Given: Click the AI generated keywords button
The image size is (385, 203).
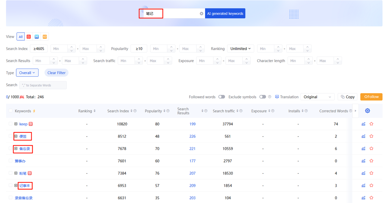Looking at the screenshot, I should click(x=225, y=14).
